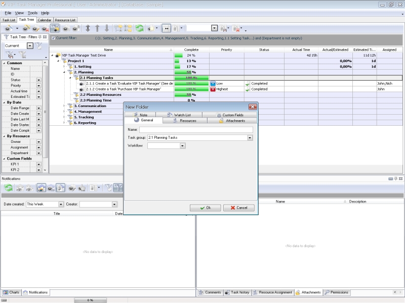405x303 pixels.
Task: Click Cancel in the New Folder dialog
Action: [x=239, y=208]
